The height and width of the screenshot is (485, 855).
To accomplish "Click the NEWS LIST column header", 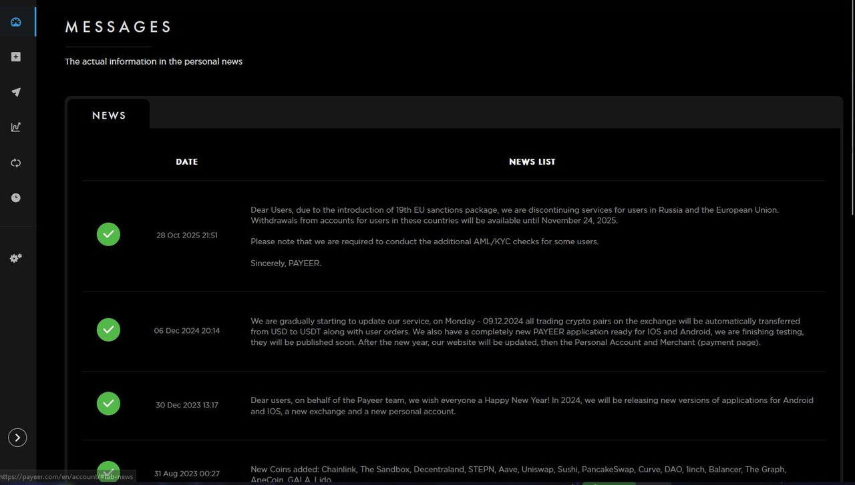I will click(532, 161).
